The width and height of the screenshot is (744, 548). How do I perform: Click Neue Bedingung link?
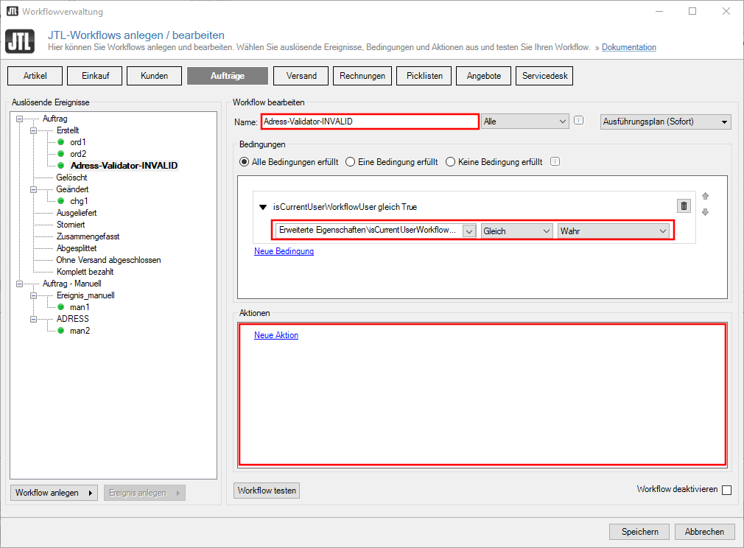pyautogui.click(x=284, y=251)
